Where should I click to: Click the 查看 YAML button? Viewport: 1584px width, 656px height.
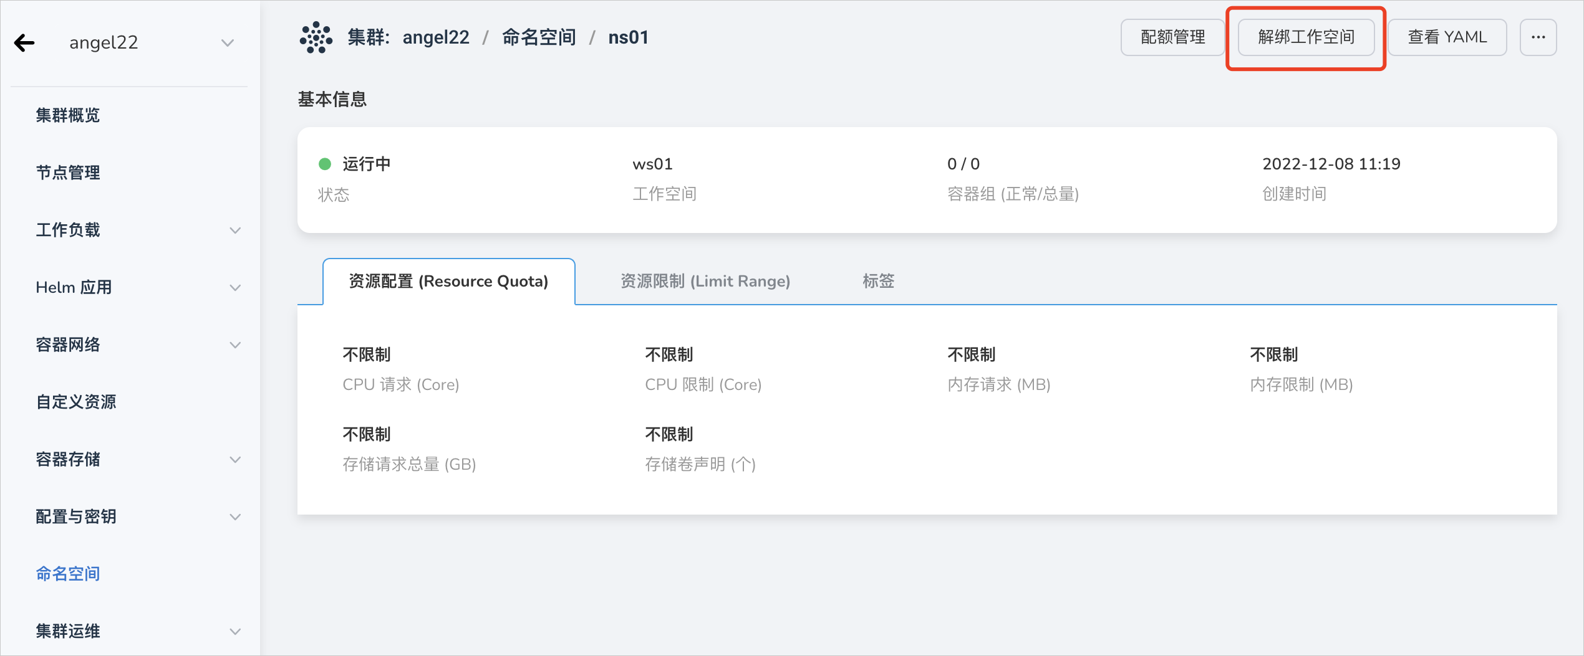pos(1447,37)
